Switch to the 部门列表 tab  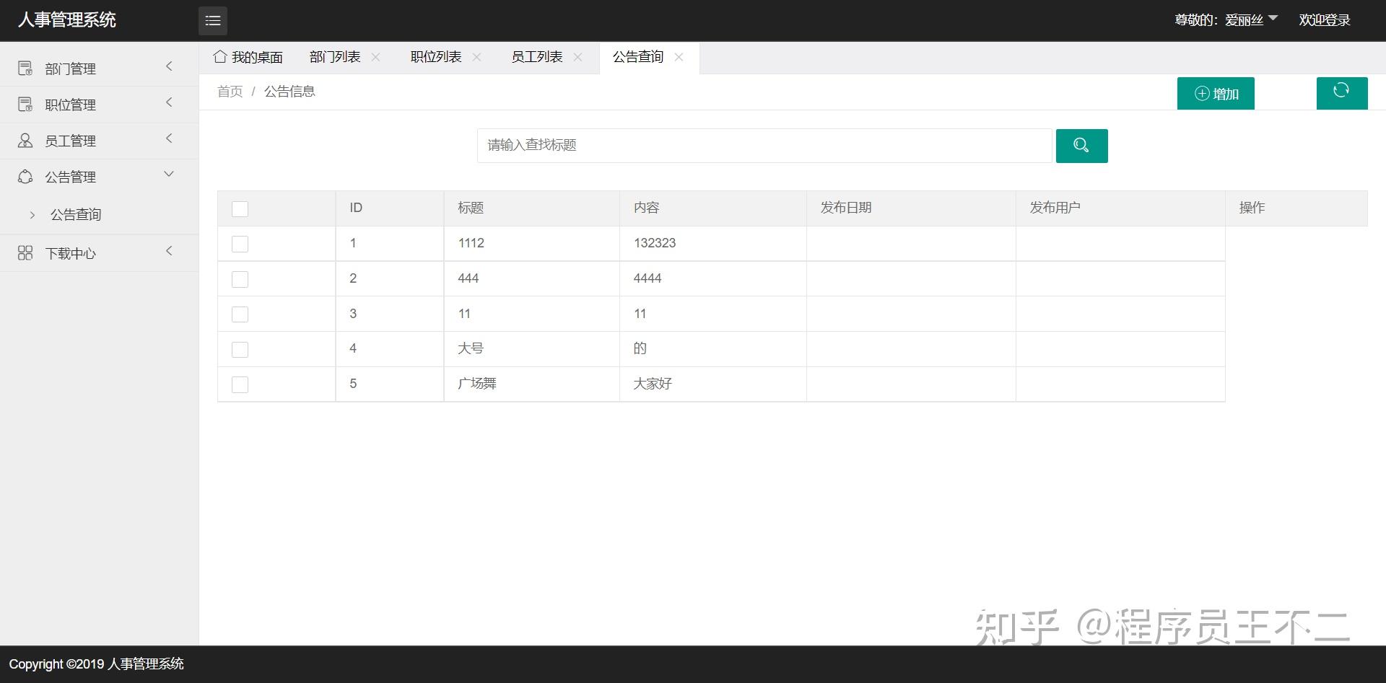pos(335,57)
